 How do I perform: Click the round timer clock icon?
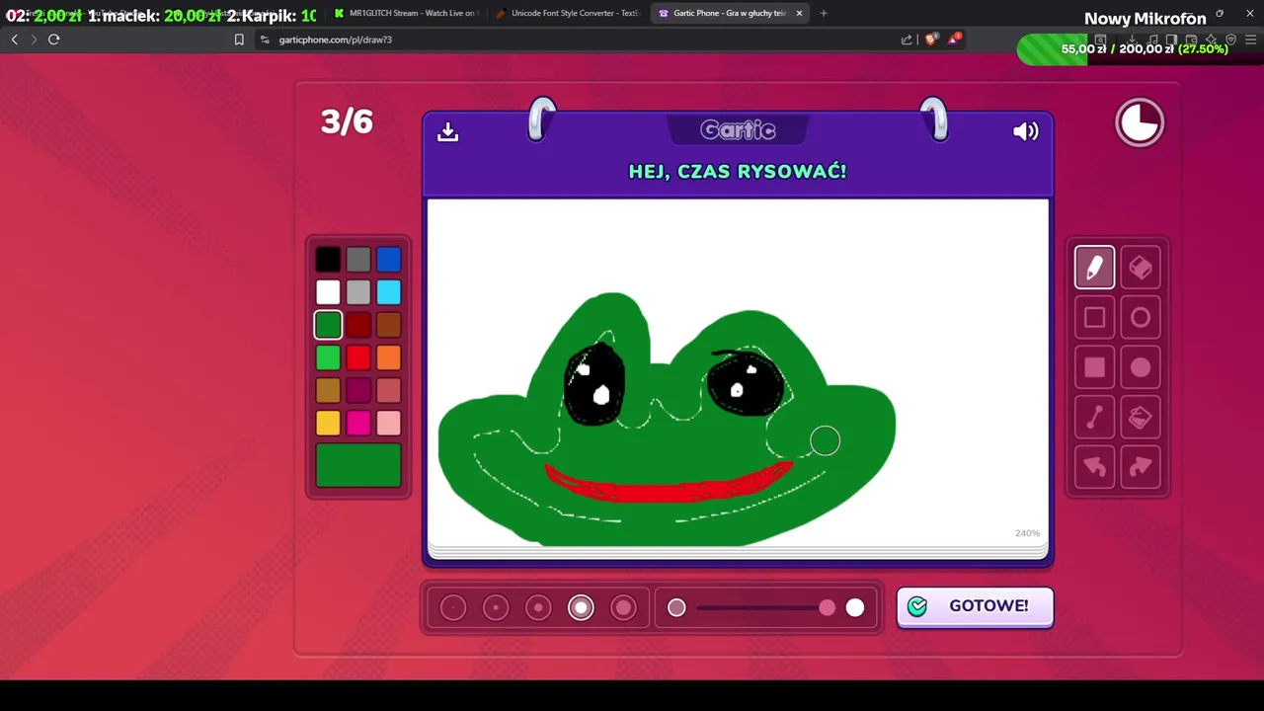pyautogui.click(x=1140, y=123)
